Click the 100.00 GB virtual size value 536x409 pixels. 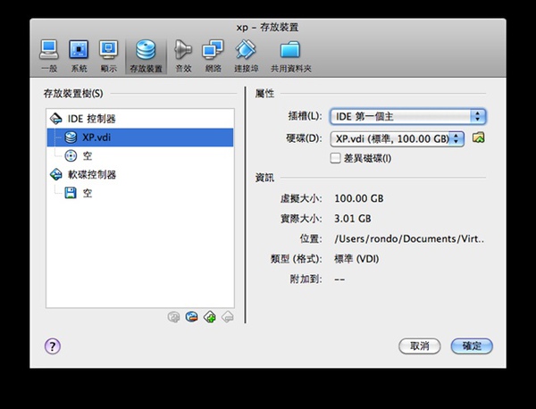pos(359,198)
